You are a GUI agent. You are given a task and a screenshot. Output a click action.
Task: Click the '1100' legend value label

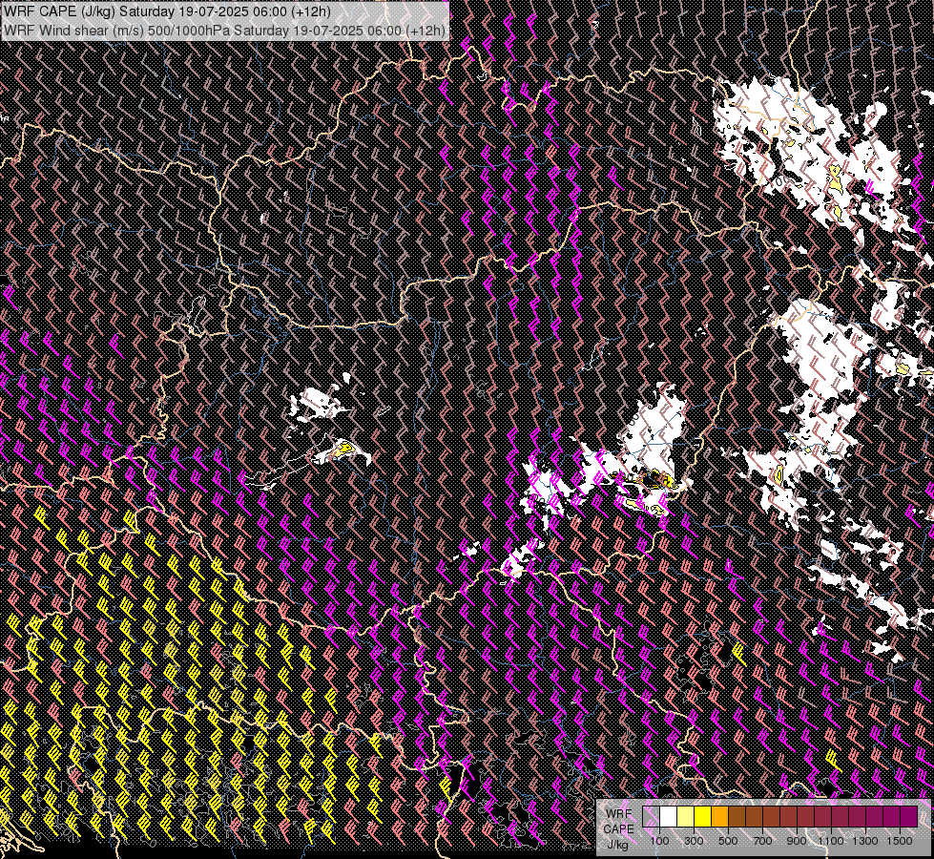pos(830,841)
